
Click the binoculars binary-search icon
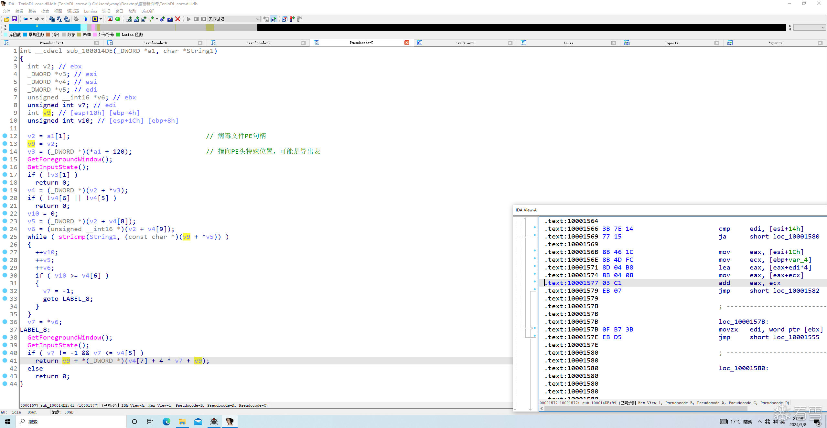pyautogui.click(x=67, y=19)
